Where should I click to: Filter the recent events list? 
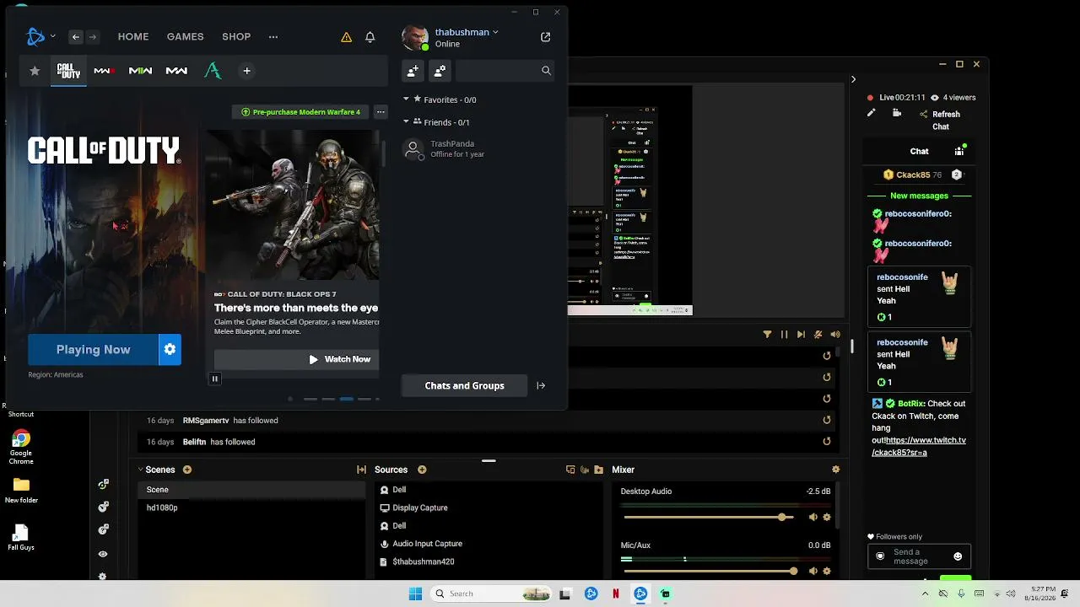(767, 335)
